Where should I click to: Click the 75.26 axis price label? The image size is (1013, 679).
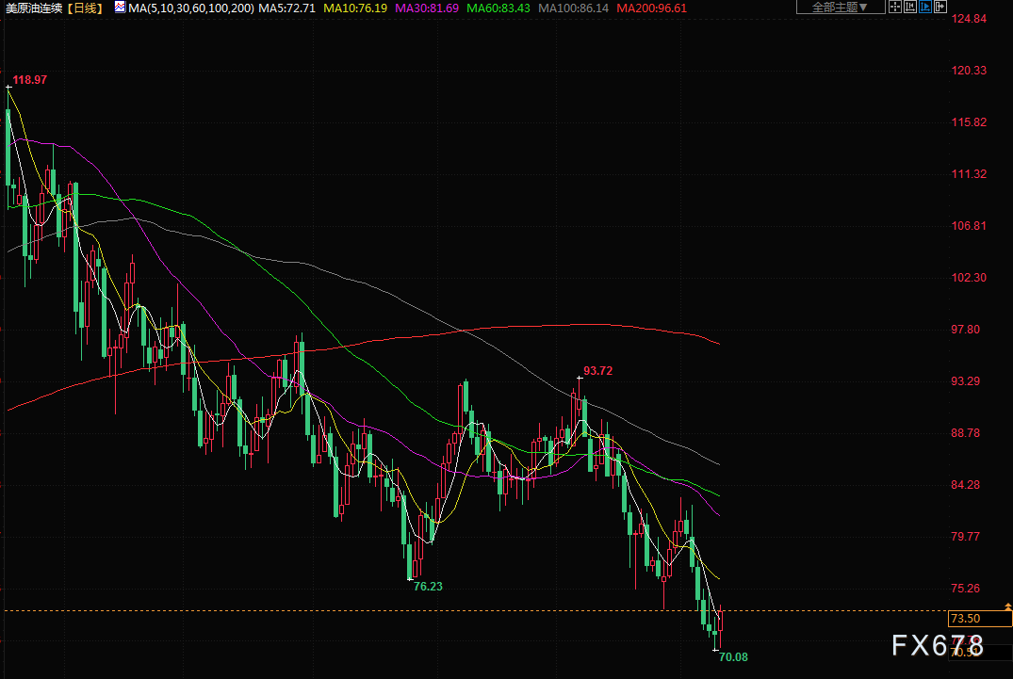pos(965,588)
